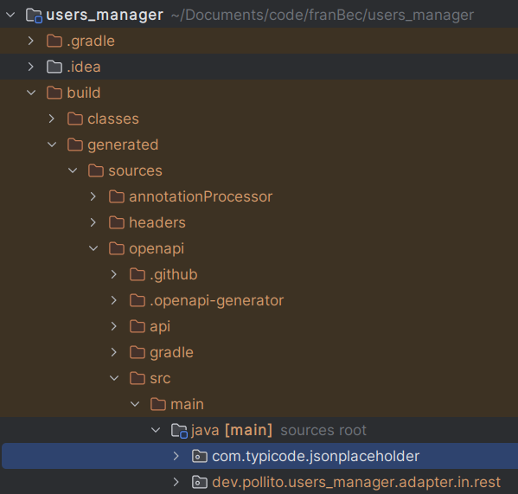
Task: Click the build folder icon
Action: click(x=54, y=93)
